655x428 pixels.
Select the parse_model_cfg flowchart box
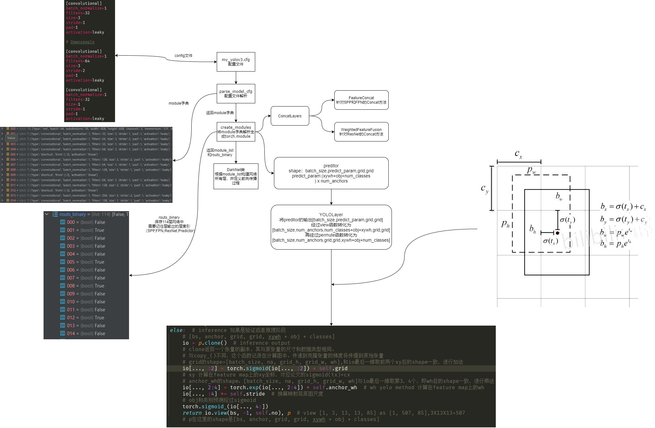pyautogui.click(x=236, y=94)
